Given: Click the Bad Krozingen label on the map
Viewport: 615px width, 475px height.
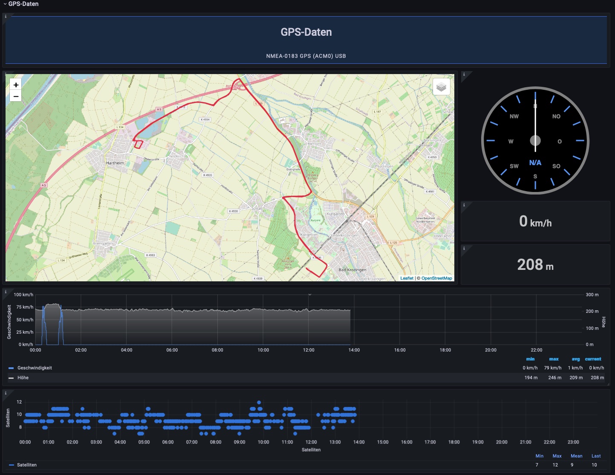Looking at the screenshot, I should point(352,270).
